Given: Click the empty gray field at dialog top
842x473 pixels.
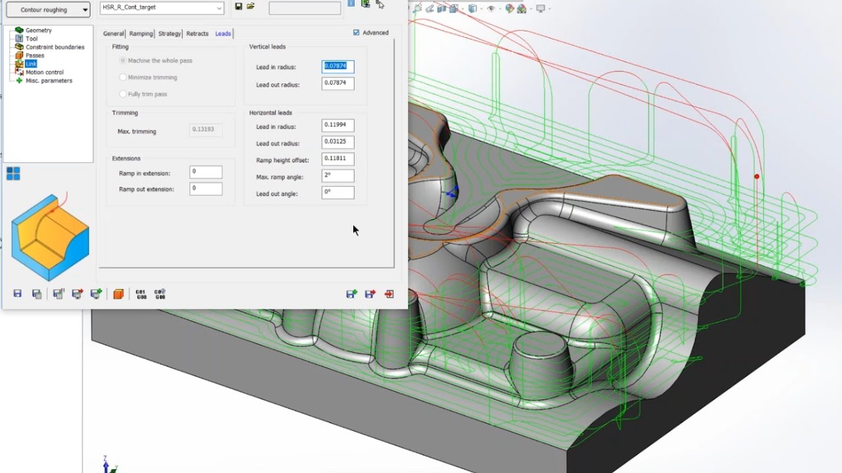Looking at the screenshot, I should (x=305, y=8).
